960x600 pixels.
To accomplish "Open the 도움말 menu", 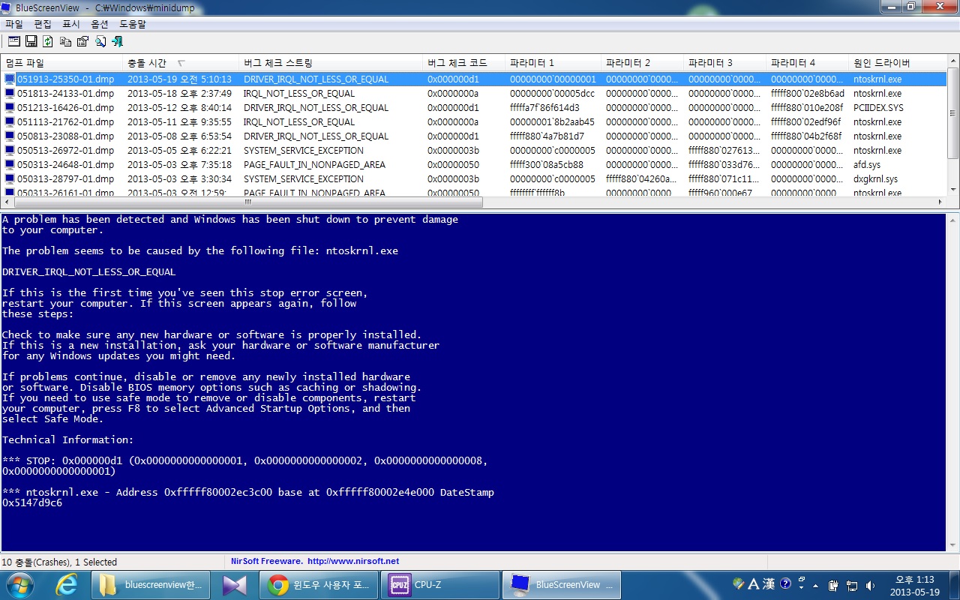I will tap(133, 24).
